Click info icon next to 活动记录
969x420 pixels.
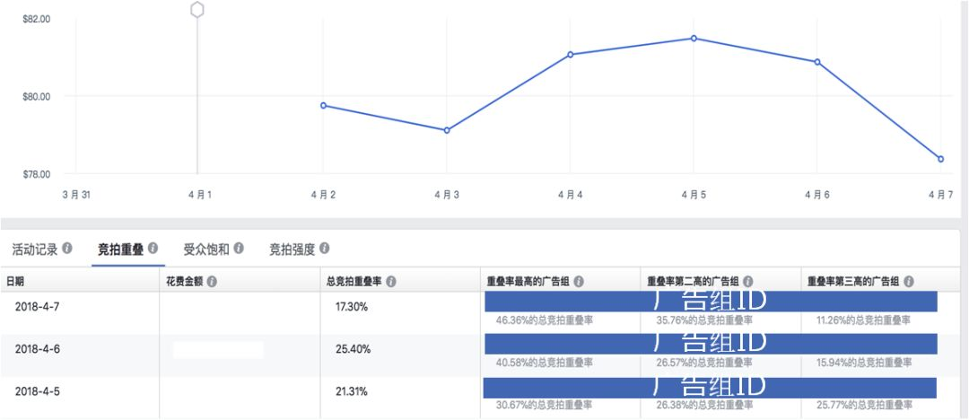pyautogui.click(x=67, y=249)
